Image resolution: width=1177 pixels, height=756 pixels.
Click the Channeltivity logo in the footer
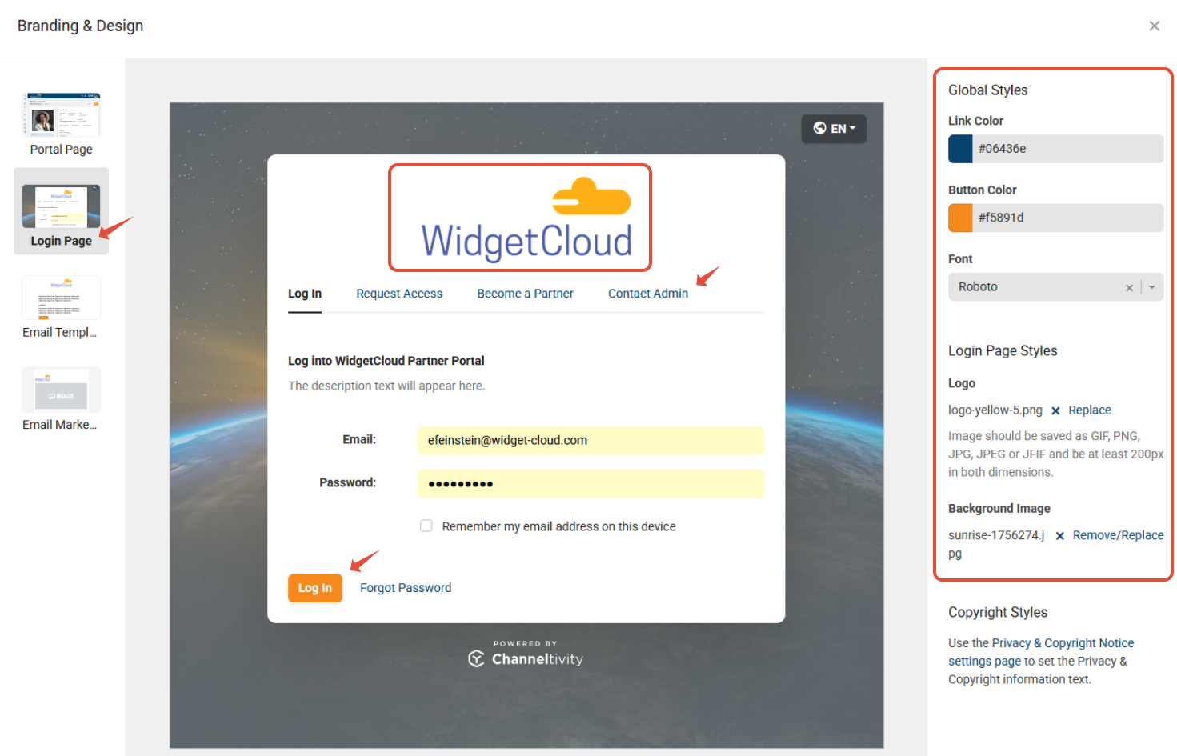[x=526, y=658]
